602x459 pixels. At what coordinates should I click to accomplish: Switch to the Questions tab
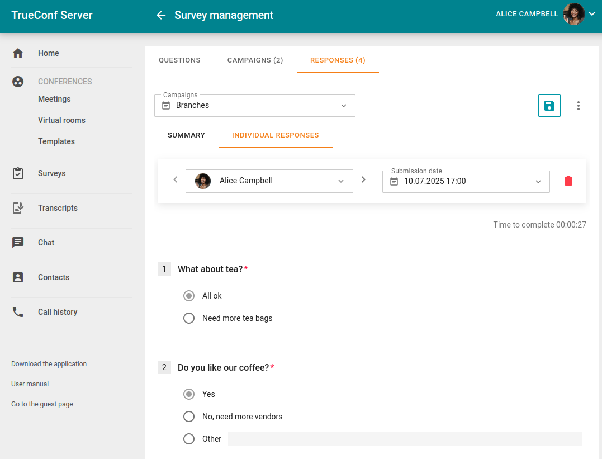pyautogui.click(x=179, y=60)
